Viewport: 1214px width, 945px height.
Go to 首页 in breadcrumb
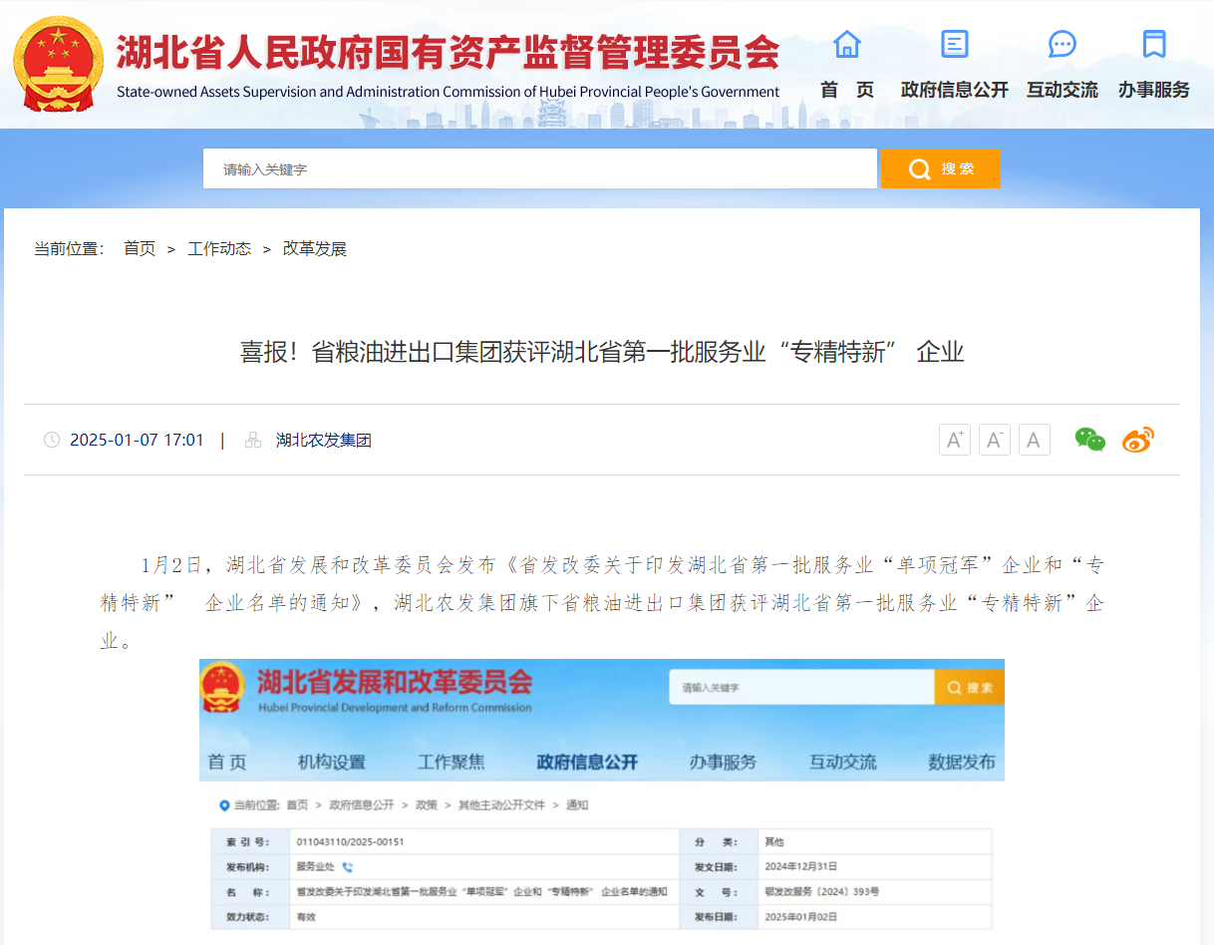[140, 249]
